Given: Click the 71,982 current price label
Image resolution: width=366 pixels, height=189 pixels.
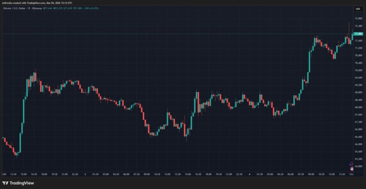Looking at the screenshot, I should [358, 34].
